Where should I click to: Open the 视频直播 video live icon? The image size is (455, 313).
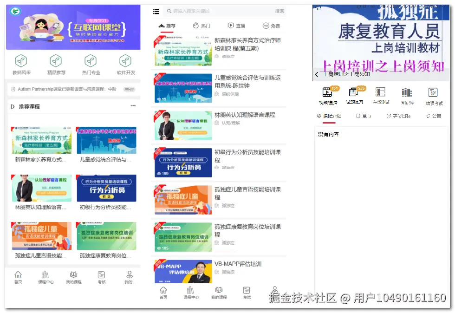tap(327, 93)
